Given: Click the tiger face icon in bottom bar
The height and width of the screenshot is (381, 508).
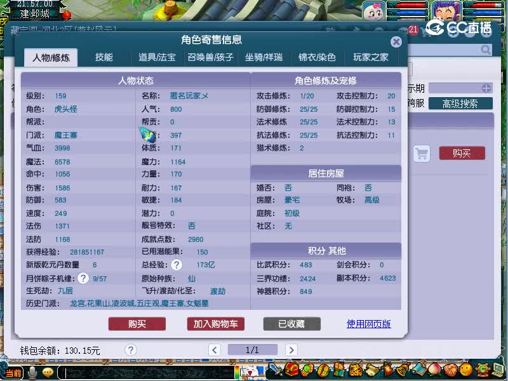Looking at the screenshot, I should click(356, 370).
